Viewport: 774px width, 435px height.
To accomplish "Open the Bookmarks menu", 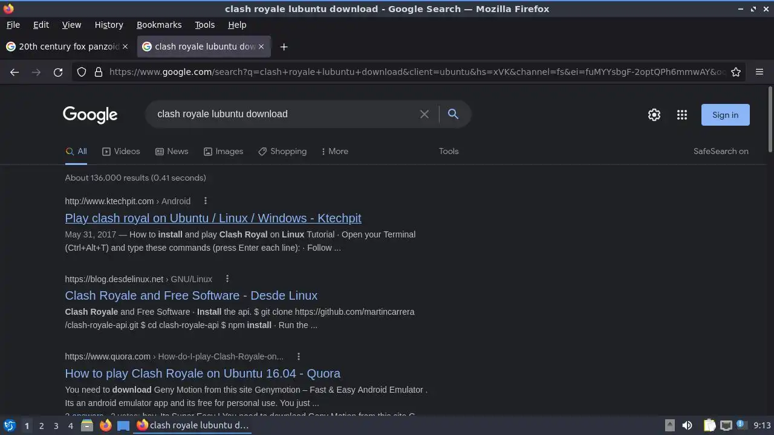I will (x=159, y=25).
